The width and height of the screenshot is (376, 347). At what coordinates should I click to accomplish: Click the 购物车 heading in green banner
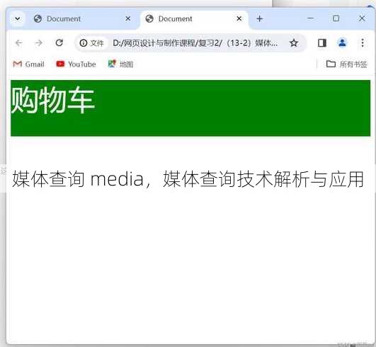pos(53,100)
